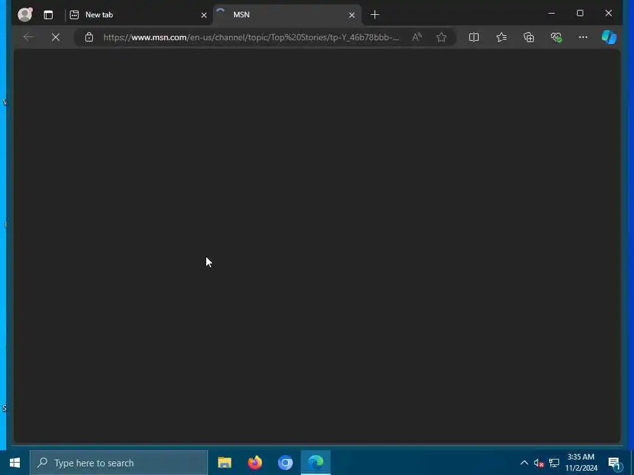Open network status tray icon
This screenshot has width=634, height=475.
click(554, 463)
